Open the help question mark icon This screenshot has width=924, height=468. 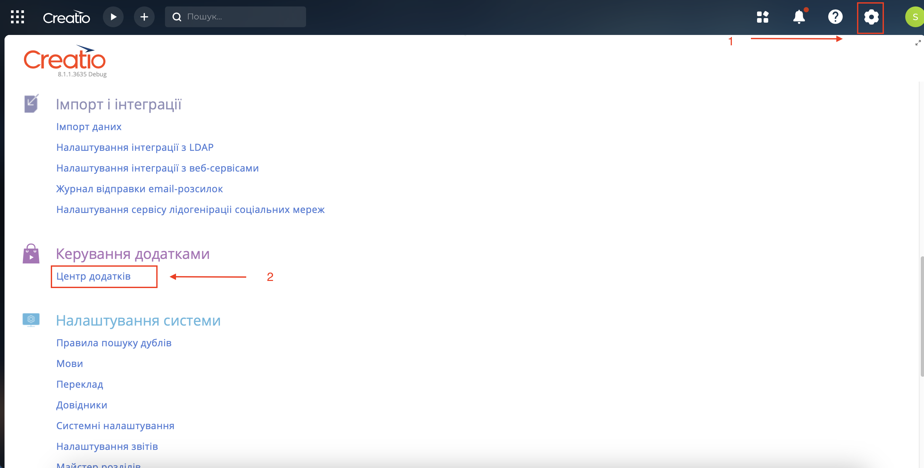pyautogui.click(x=835, y=17)
